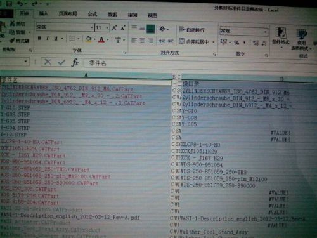317x238 pixels.
Task: Expand the font color dropdown arrow
Action: click(x=108, y=40)
